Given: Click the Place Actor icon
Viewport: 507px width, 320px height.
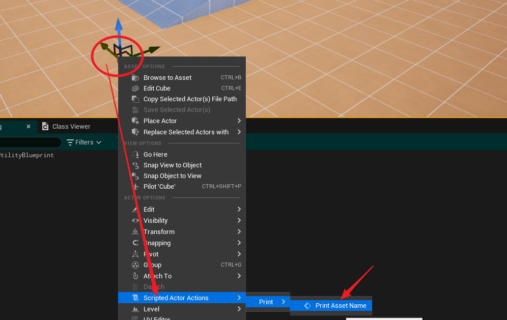Looking at the screenshot, I should click(136, 121).
